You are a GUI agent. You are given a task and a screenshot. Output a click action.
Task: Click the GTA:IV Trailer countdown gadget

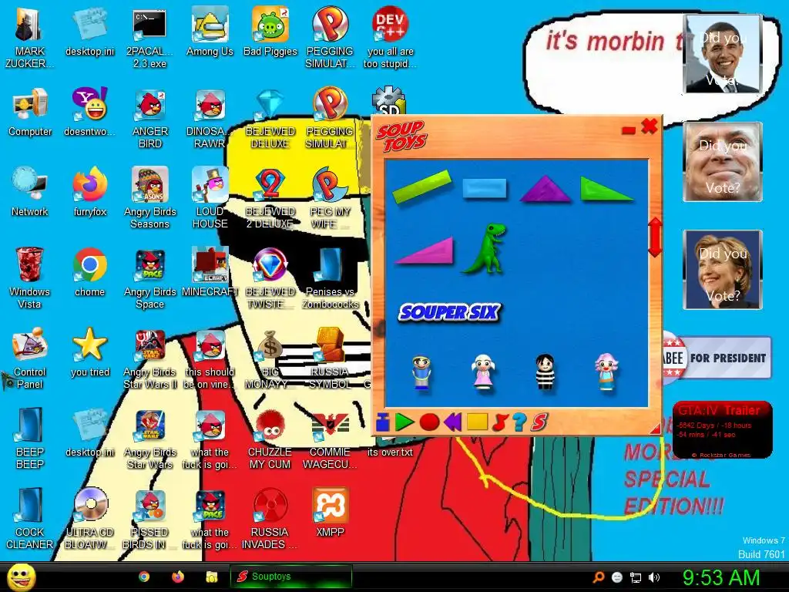click(722, 429)
